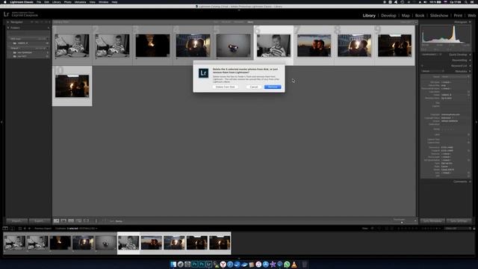Collapse the Folders panel
Viewport: 478px width, 269px height.
(x=8, y=28)
